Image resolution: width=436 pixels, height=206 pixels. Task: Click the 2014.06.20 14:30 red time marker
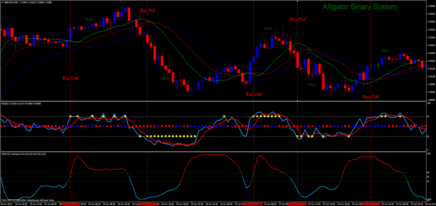click(x=147, y=204)
